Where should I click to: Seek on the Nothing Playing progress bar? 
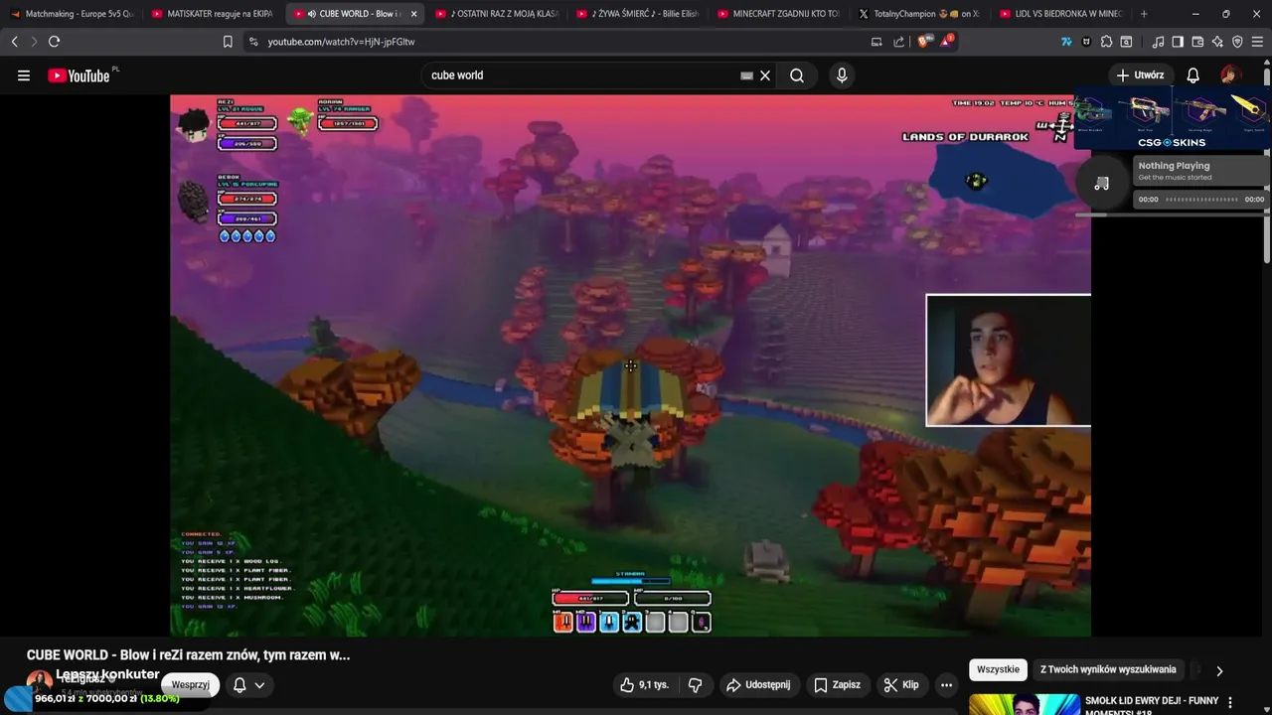point(1200,200)
